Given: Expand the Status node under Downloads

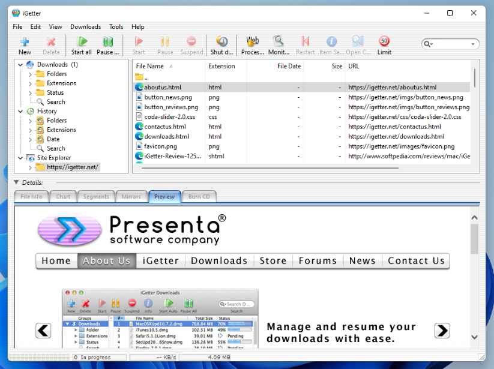Looking at the screenshot, I should pyautogui.click(x=30, y=93).
